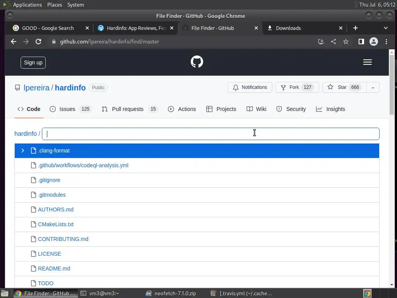Open the Actions tab
Image resolution: width=397 pixels, height=298 pixels.
tap(182, 109)
